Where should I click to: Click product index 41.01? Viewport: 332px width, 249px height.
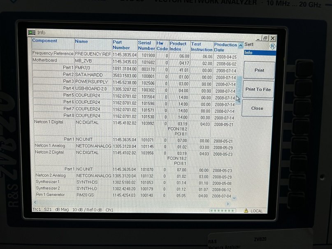(x=184, y=70)
